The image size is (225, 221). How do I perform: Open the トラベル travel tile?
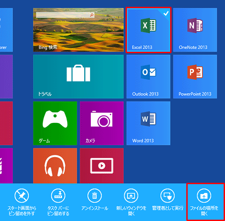(x=78, y=77)
